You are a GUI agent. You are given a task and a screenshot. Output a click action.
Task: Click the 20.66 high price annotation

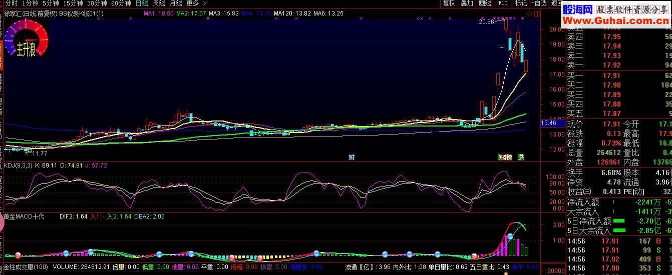[x=486, y=22]
